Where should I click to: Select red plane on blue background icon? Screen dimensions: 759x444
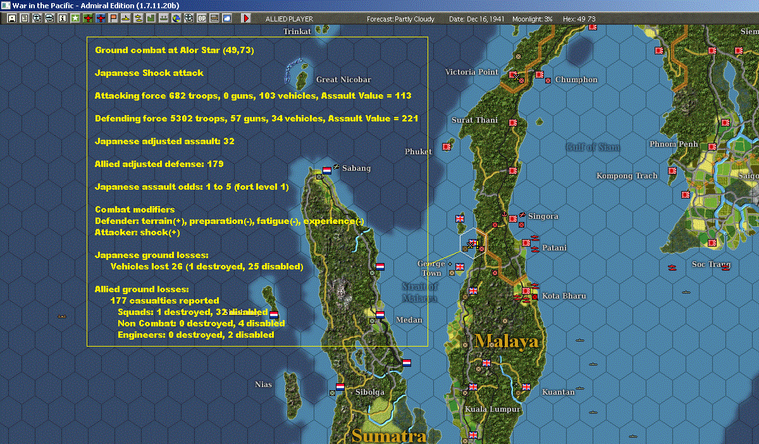[101, 18]
